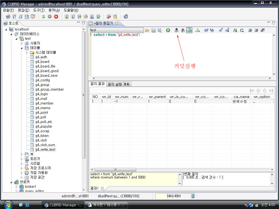Image resolution: width=279 pixels, height=209 pixels.
Task: Click the green refresh arrows icon
Action: pyautogui.click(x=43, y=17)
